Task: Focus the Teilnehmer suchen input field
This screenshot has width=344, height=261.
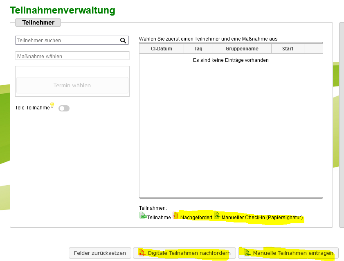Action: click(x=67, y=41)
